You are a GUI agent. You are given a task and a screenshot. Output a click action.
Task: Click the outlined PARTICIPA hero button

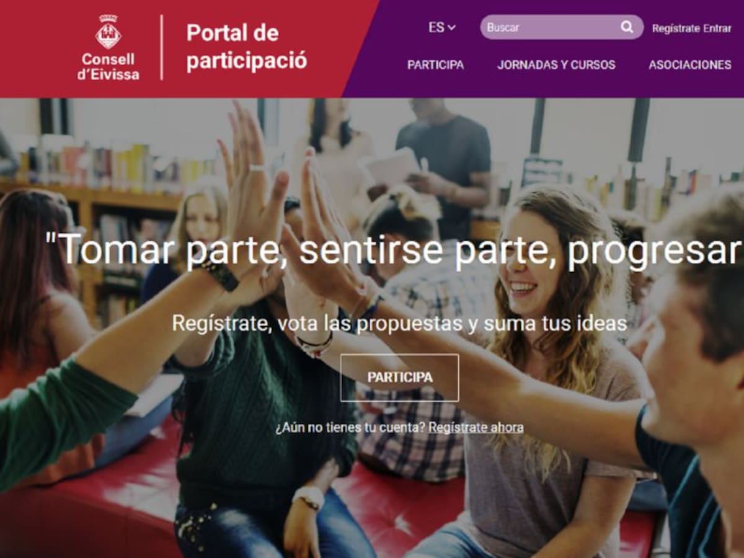tap(400, 378)
